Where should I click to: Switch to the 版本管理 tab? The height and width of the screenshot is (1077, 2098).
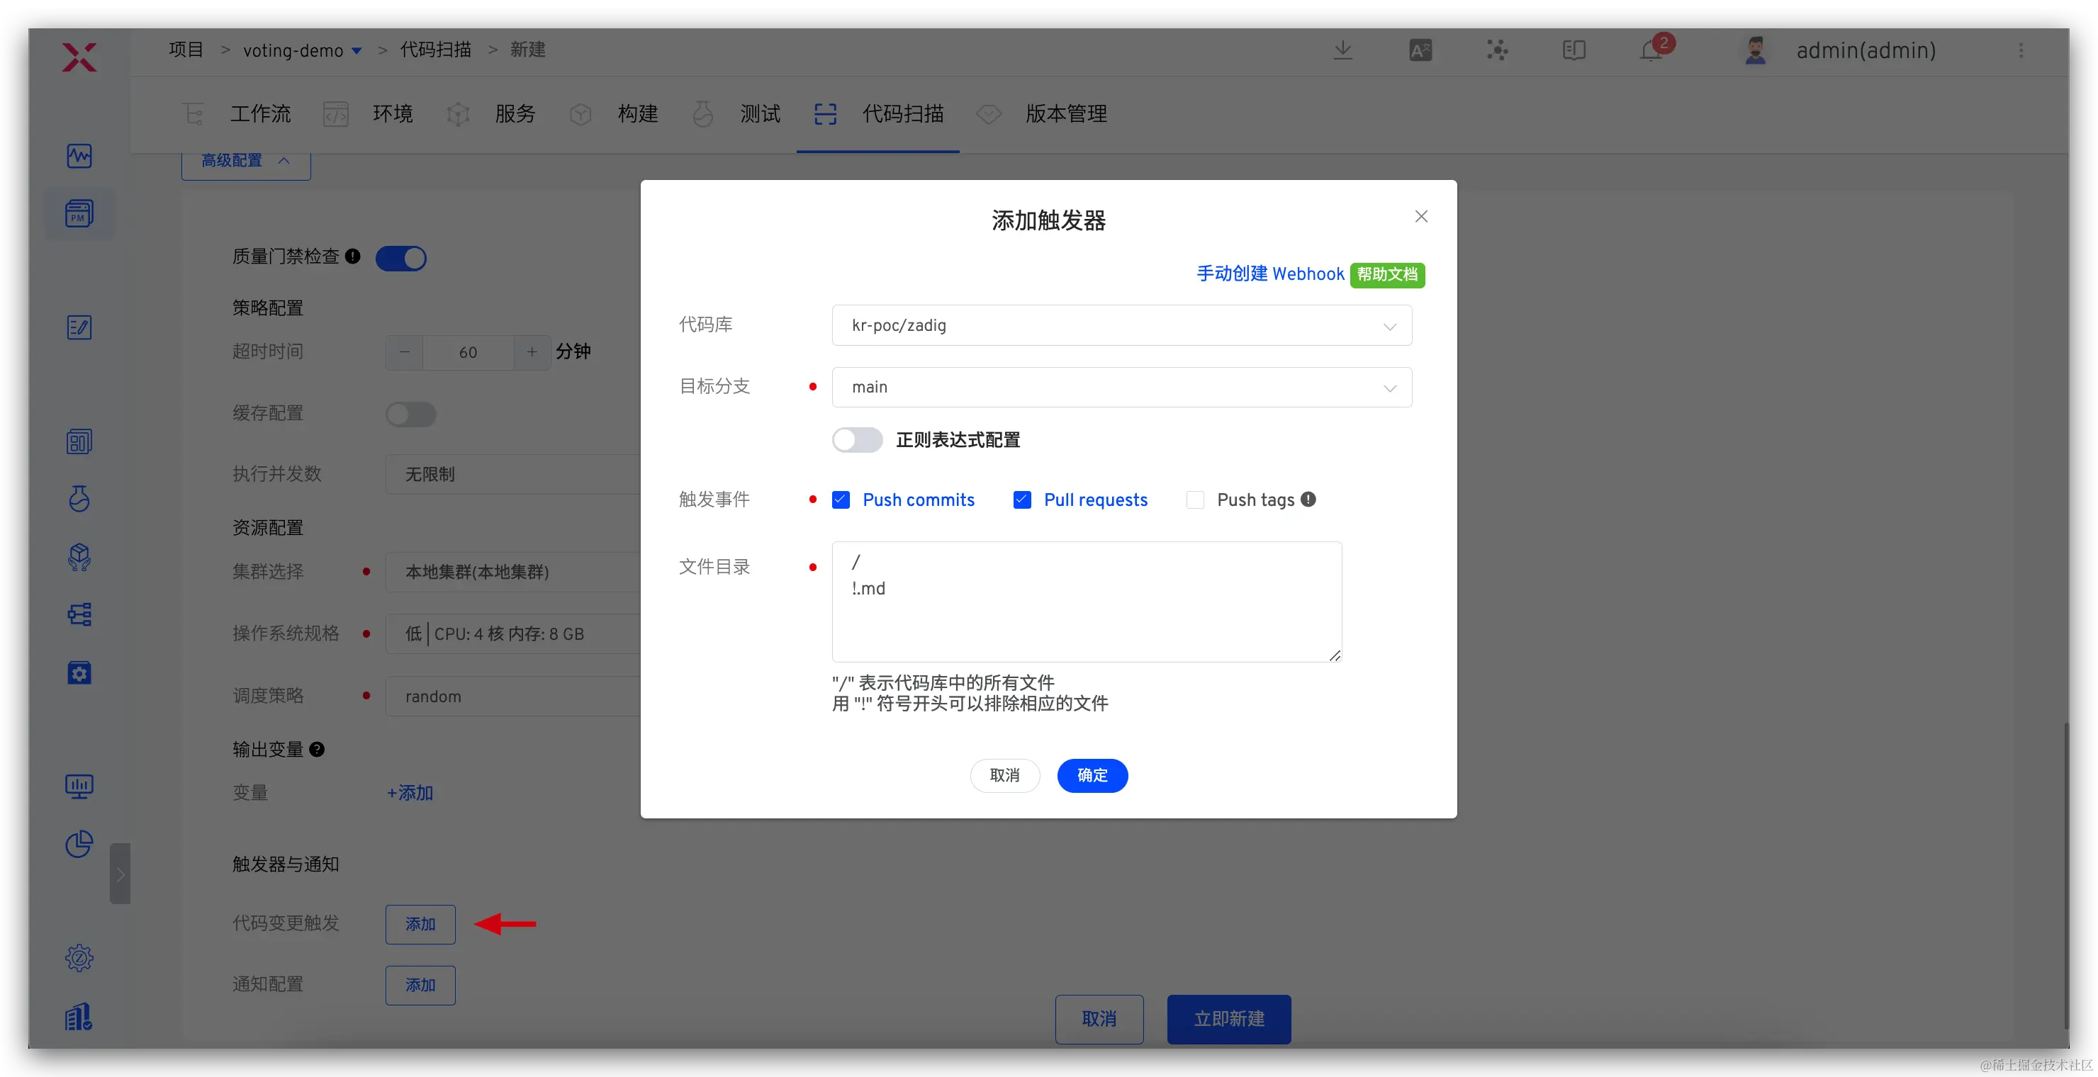pyautogui.click(x=1065, y=114)
